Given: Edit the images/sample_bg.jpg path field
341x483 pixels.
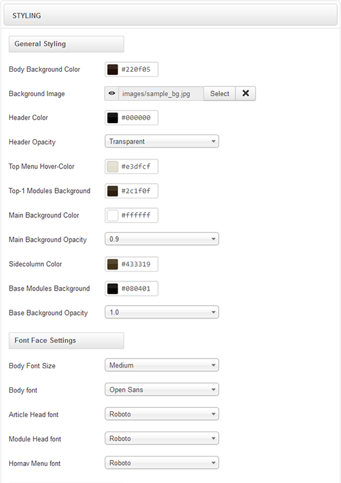Looking at the screenshot, I should pos(161,94).
